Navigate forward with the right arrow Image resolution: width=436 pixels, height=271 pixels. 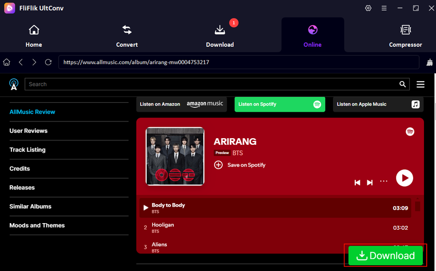[x=34, y=62]
